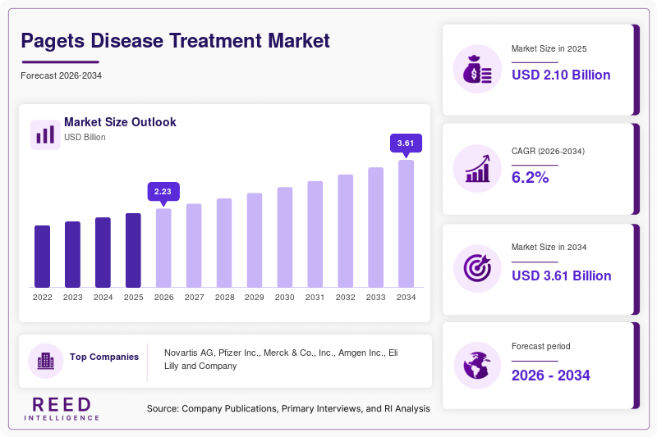Click the 'Forecast period' label
This screenshot has height=437, width=657.
point(541,346)
